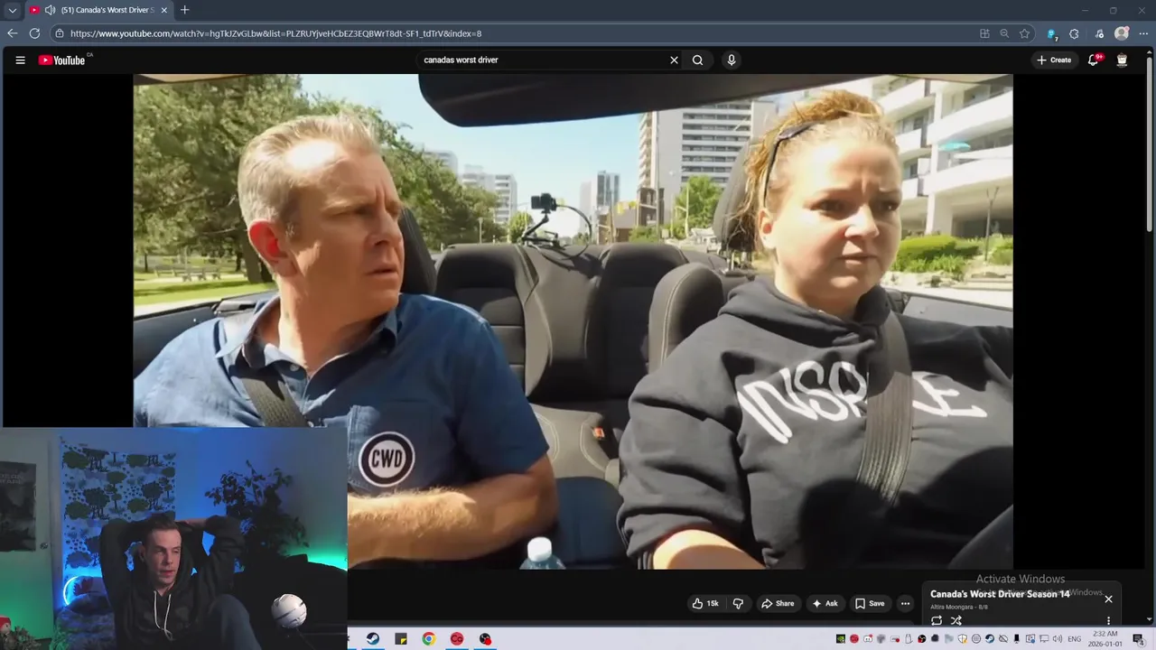
Task: Close the Canada's Worst Driver tab
Action: click(x=164, y=10)
